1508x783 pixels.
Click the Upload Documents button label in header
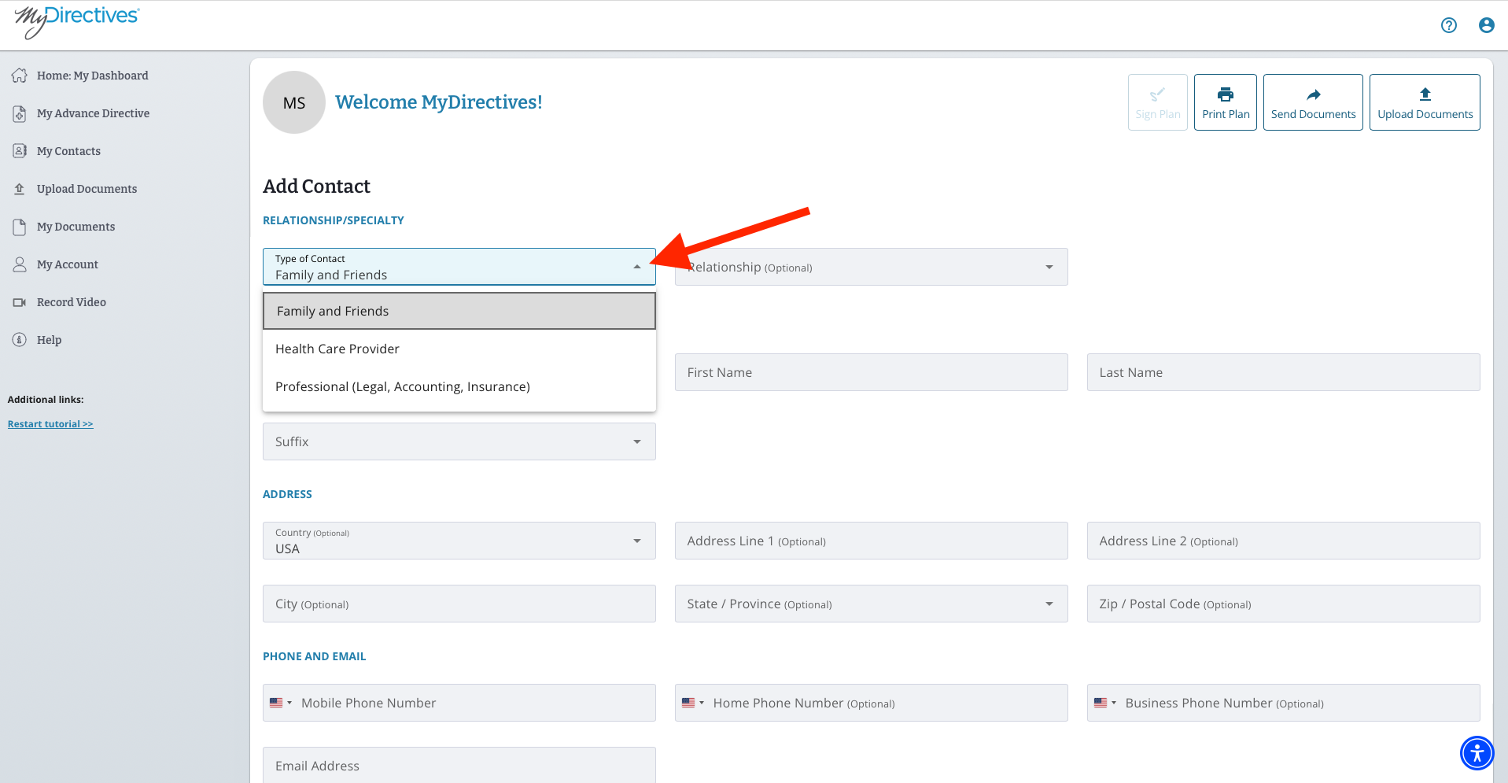1425,114
